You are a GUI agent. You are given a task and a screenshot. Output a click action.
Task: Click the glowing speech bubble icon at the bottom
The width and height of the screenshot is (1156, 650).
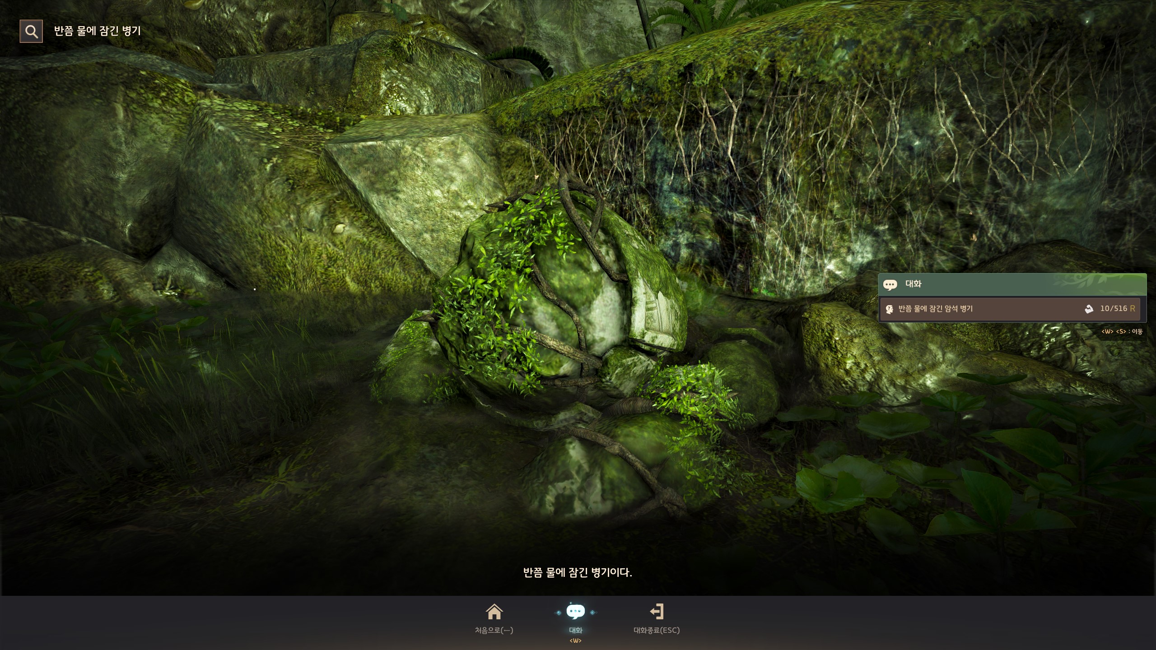575,612
